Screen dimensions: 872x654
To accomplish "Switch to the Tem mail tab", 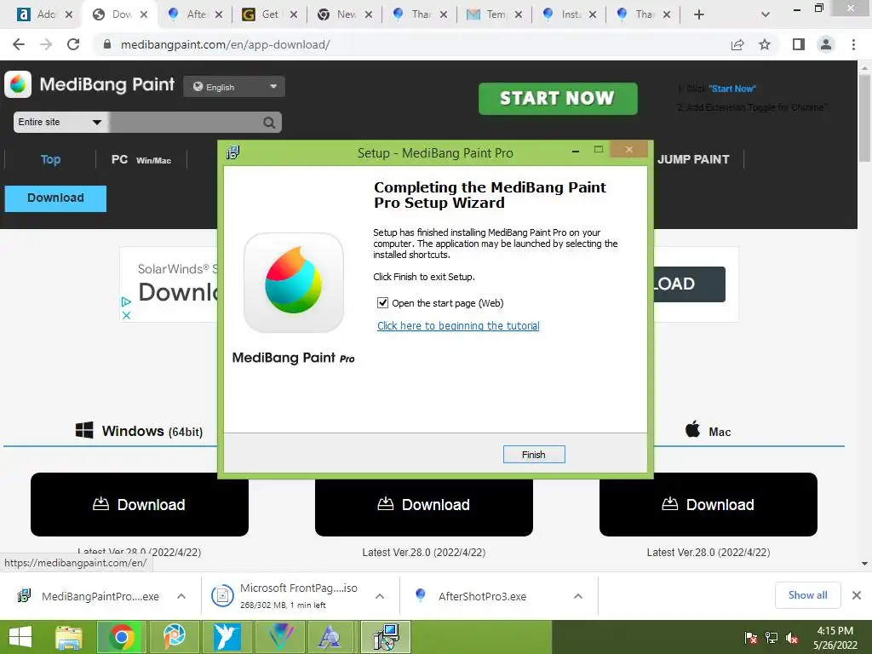I will click(x=496, y=14).
